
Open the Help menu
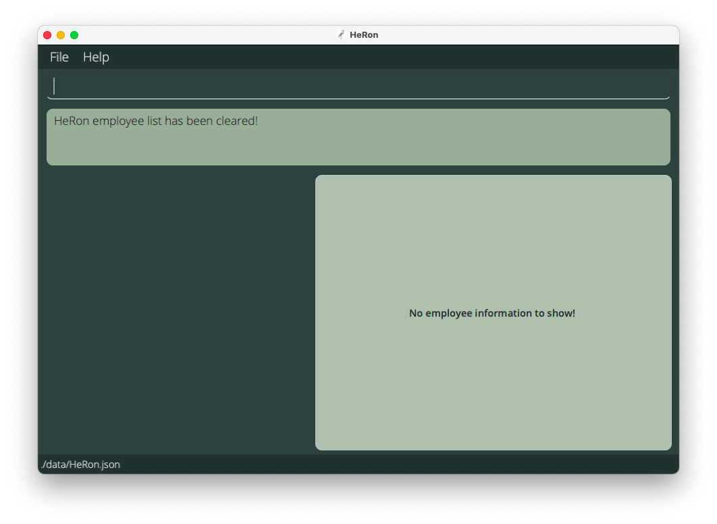[96, 57]
